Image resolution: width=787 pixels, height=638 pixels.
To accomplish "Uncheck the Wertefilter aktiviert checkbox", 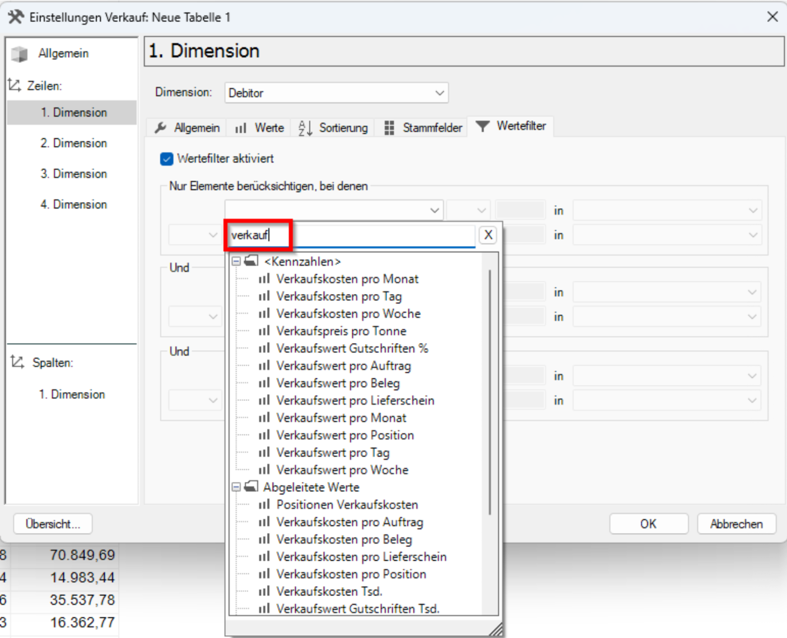I will 166,159.
